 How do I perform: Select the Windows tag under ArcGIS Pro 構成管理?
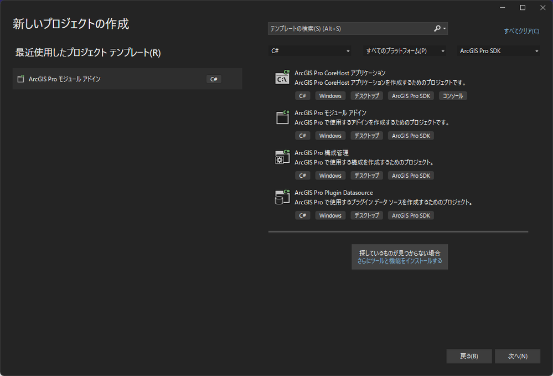pos(330,175)
